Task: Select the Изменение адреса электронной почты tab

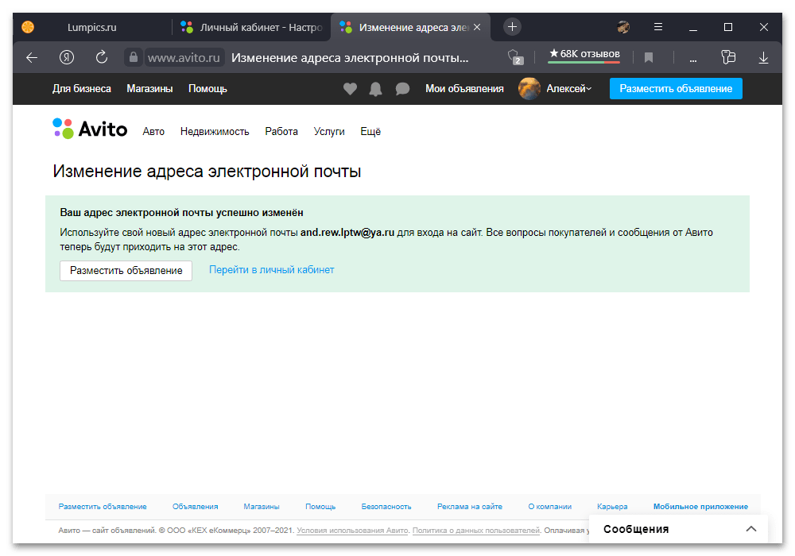Action: coord(411,27)
